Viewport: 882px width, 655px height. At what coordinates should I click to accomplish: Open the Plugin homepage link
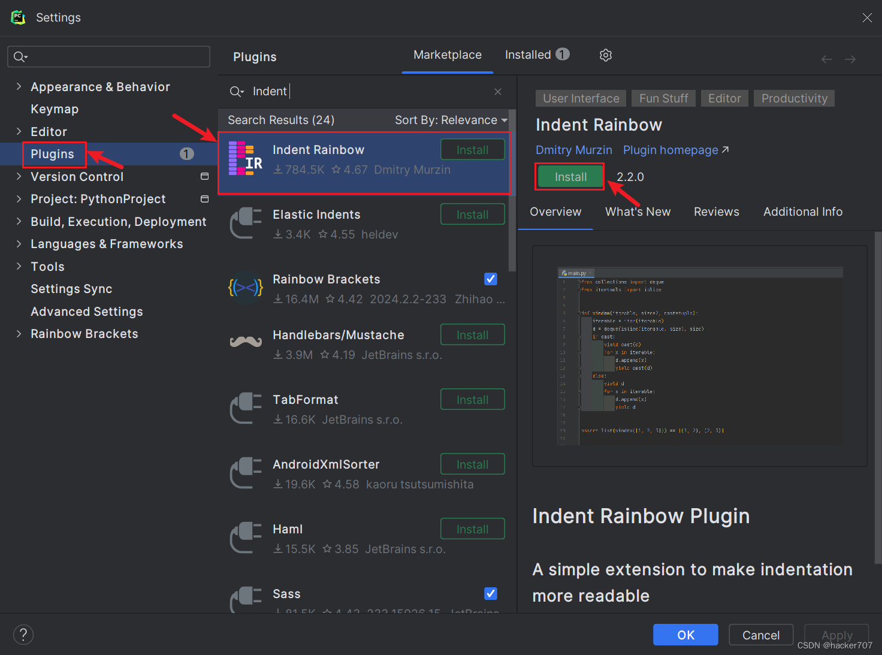pyautogui.click(x=676, y=150)
